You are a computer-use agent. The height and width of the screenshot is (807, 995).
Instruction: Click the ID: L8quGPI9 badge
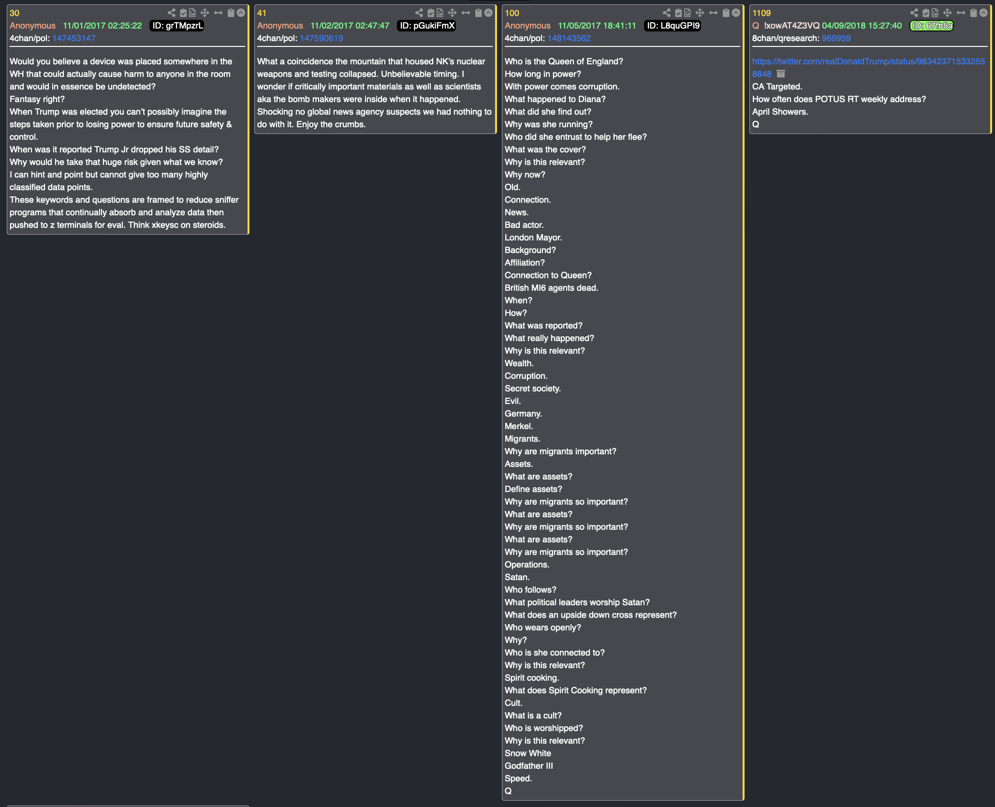click(673, 26)
